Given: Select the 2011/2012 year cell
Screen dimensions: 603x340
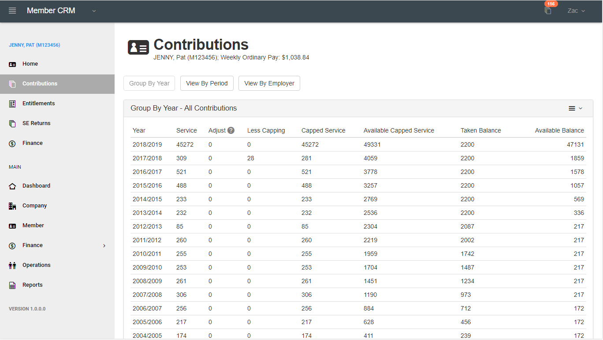Looking at the screenshot, I should click(x=147, y=240).
